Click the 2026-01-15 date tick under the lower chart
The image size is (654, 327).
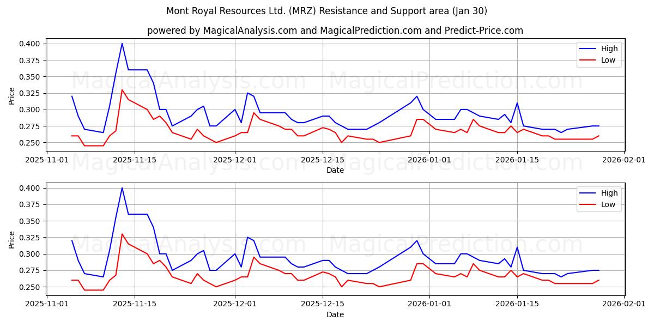[517, 304]
